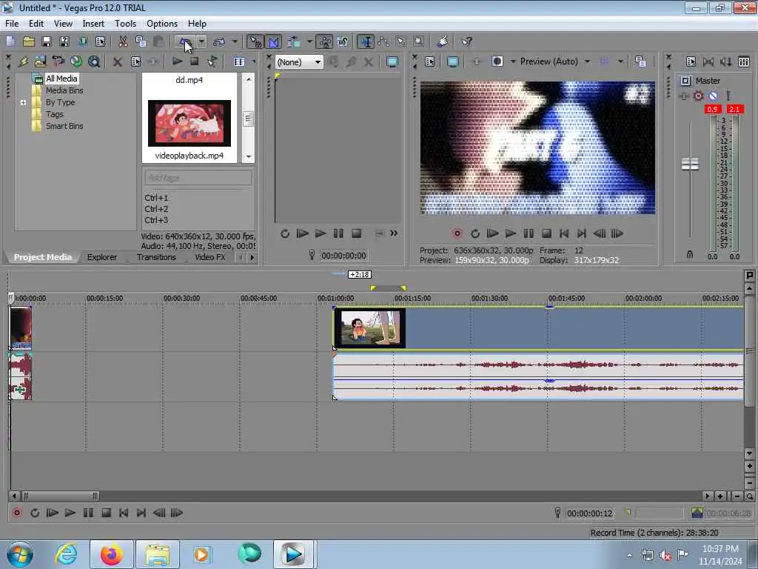758x569 pixels.
Task: Click the Redo arrow icon
Action: click(x=219, y=42)
